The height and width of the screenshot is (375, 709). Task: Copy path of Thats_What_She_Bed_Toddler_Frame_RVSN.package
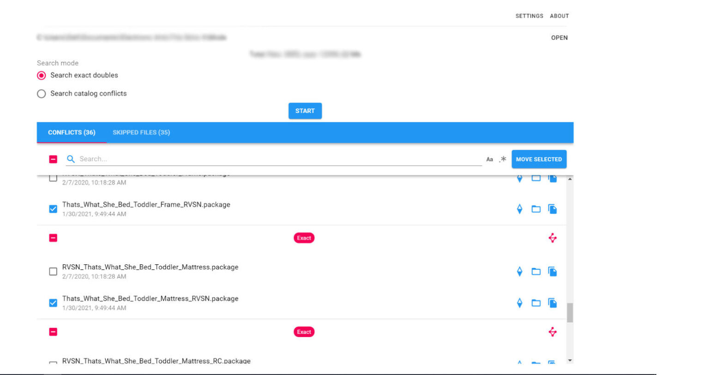tap(552, 209)
